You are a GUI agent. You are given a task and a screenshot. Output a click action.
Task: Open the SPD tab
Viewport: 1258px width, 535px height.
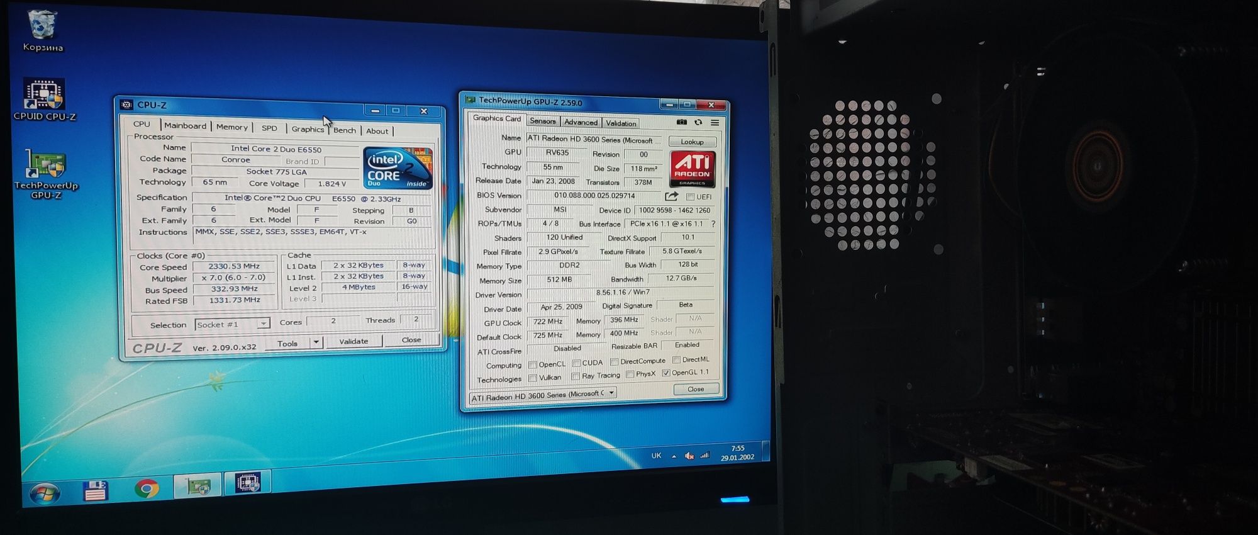coord(269,128)
